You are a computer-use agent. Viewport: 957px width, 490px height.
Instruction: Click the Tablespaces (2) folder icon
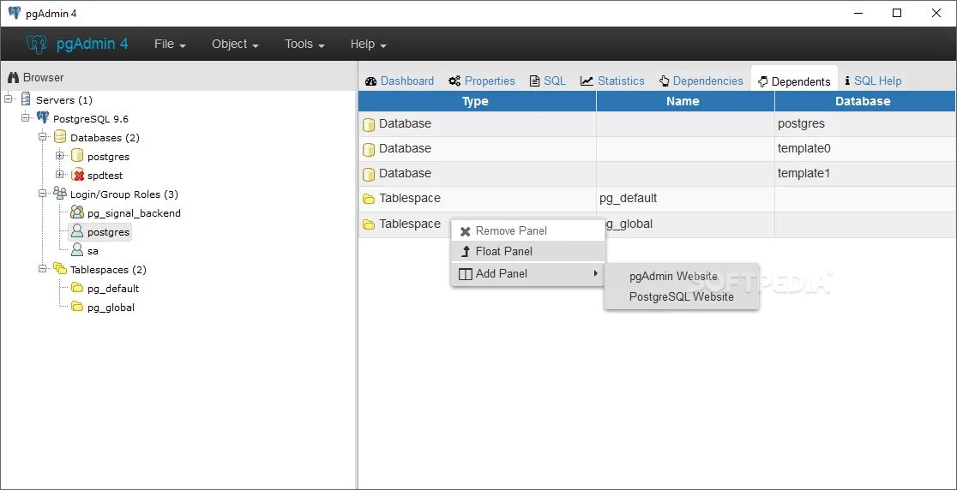60,269
